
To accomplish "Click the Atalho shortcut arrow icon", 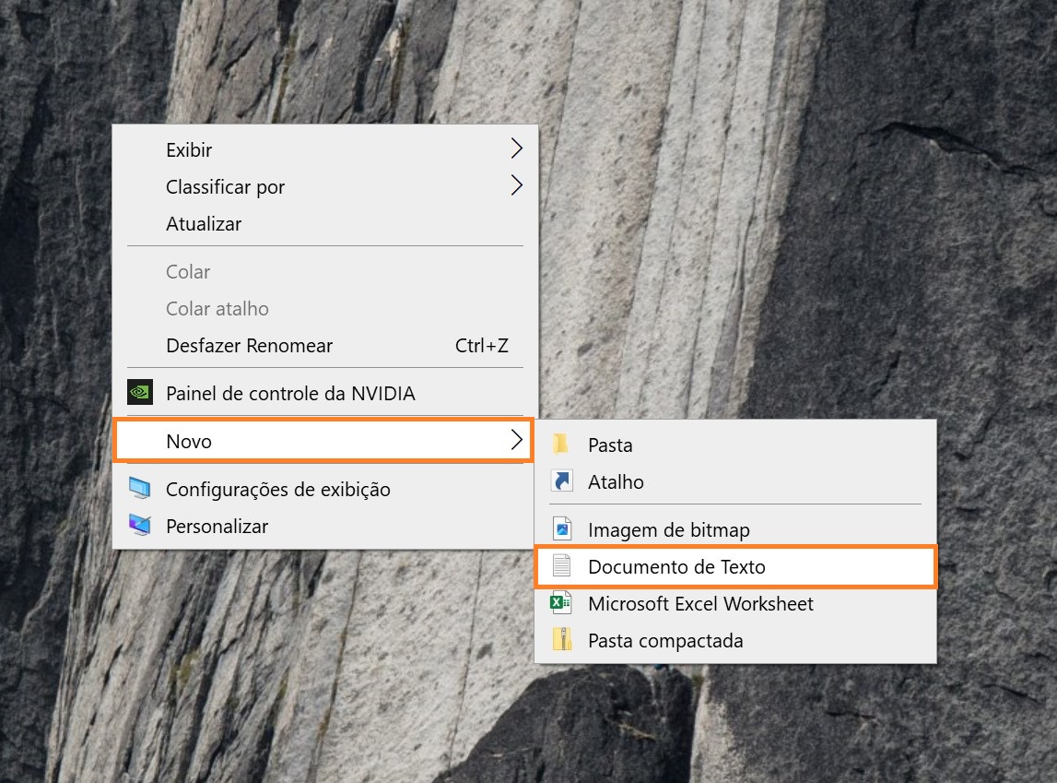I will (561, 481).
